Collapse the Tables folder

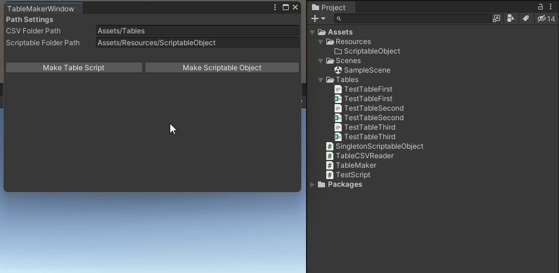(320, 80)
